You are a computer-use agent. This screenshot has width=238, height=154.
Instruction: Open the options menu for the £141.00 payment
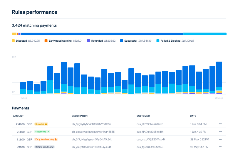(x=220, y=124)
